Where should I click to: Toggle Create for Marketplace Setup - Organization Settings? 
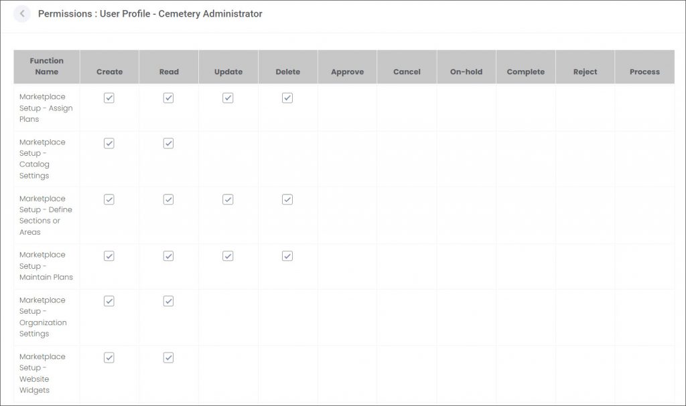109,301
